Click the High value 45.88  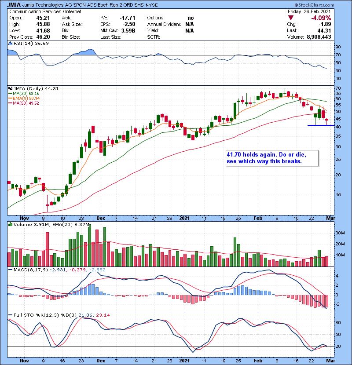pos(43,24)
